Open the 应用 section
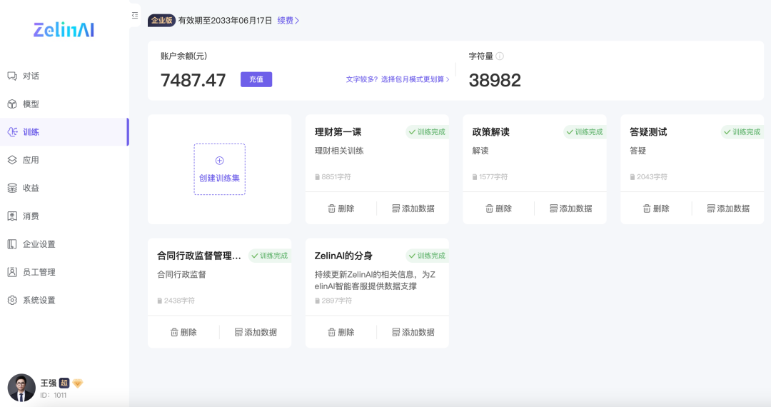771x407 pixels. (64, 160)
